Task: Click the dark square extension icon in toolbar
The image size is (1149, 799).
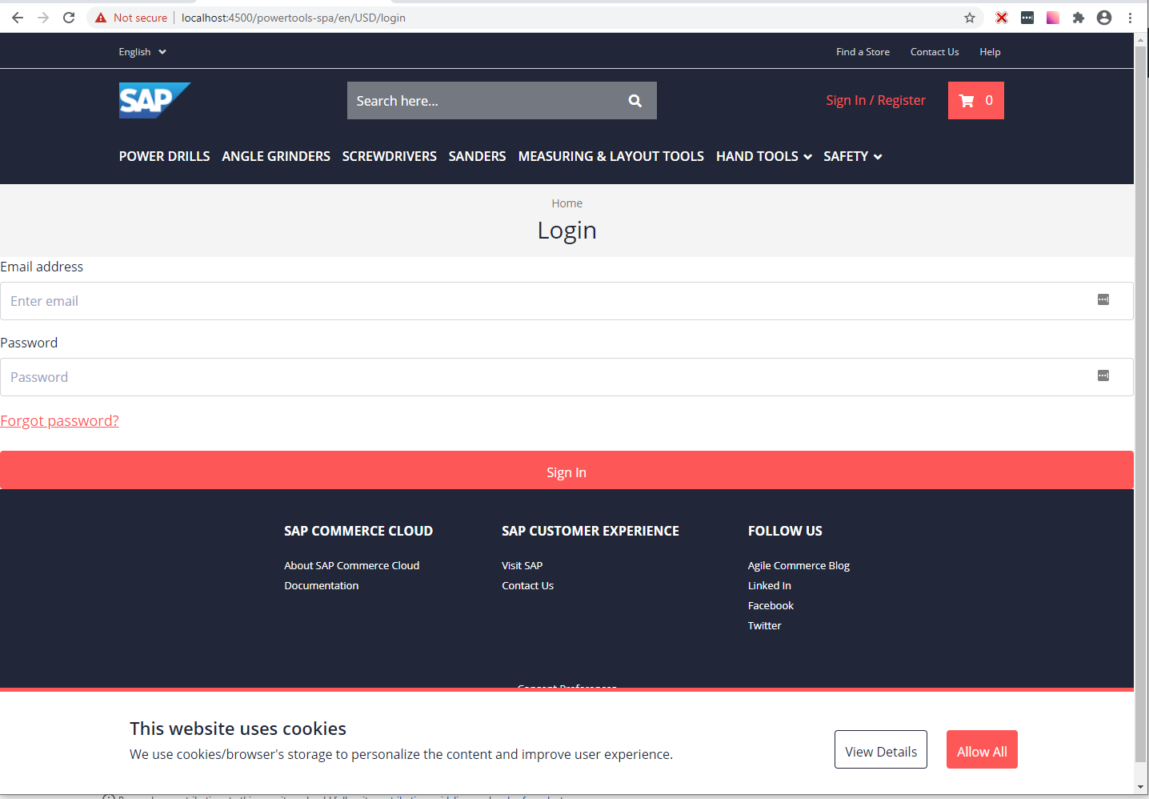Action: (1027, 18)
